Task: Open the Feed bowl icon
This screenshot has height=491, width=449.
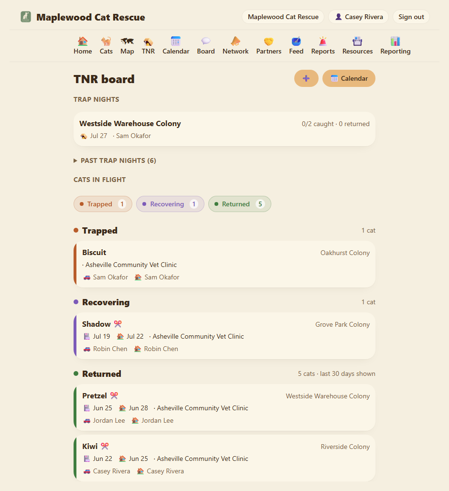Action: point(296,42)
